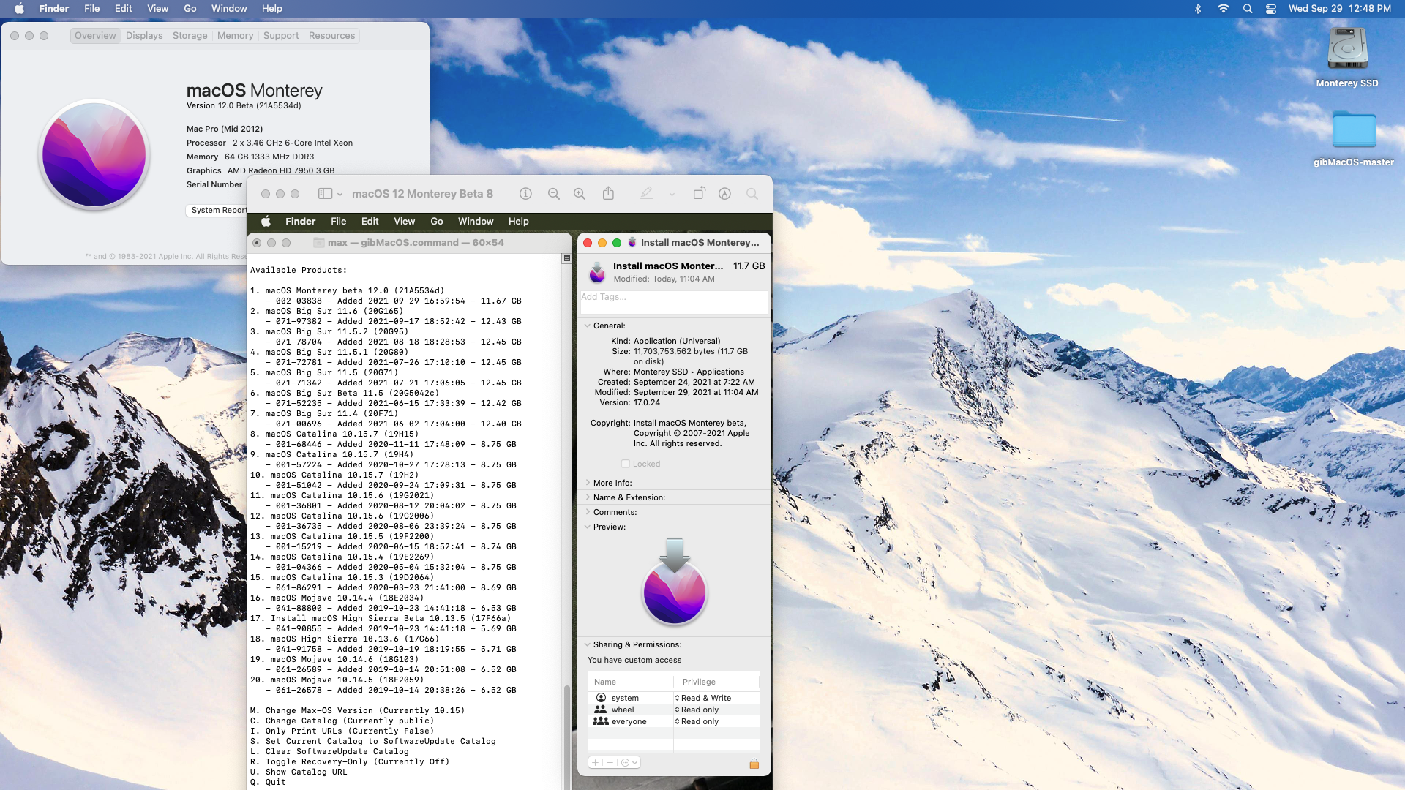The image size is (1405, 790).
Task: Click the Share icon in Preview toolbar
Action: 608,194
